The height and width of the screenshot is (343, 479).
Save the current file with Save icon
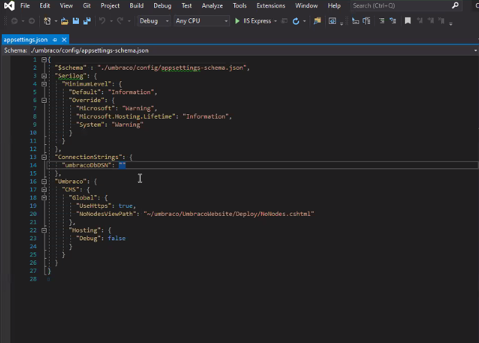point(76,21)
